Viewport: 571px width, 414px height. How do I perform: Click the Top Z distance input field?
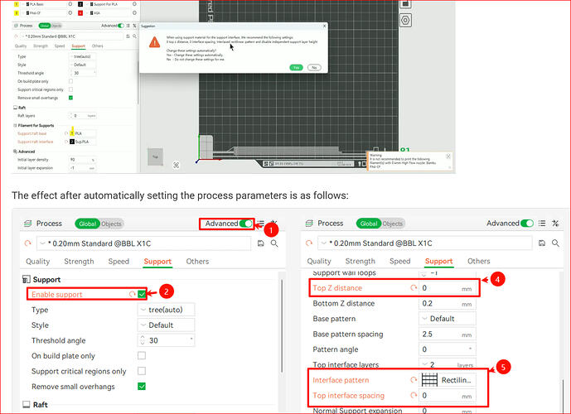point(448,288)
